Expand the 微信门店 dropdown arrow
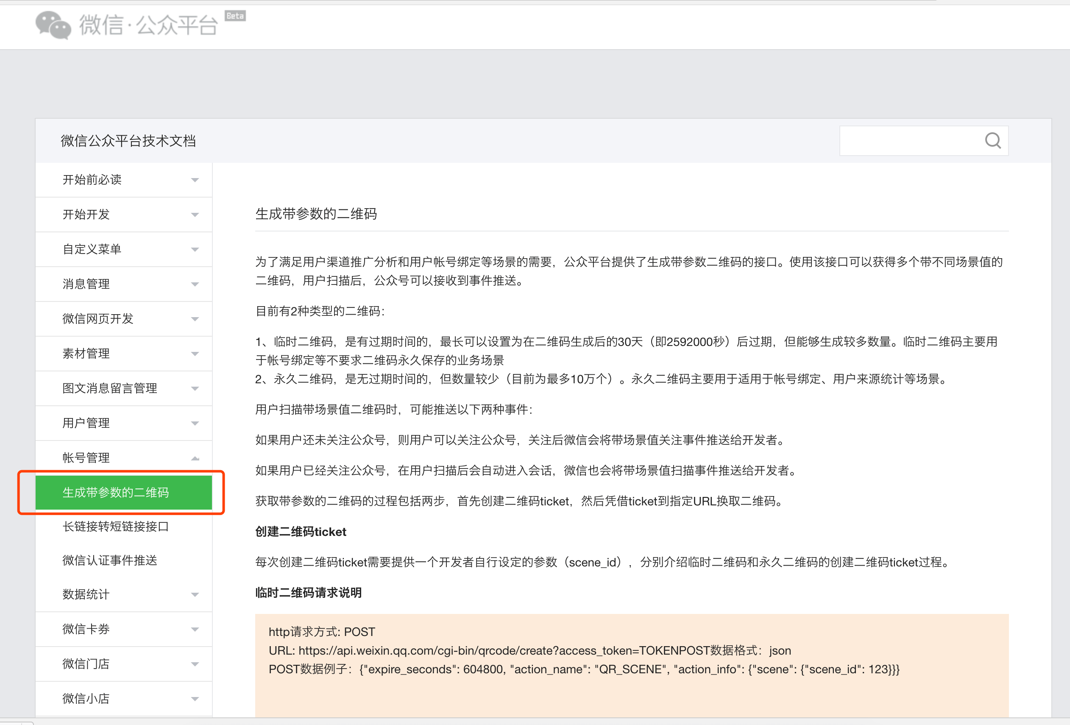Screen dimensions: 1070x725 195,664
